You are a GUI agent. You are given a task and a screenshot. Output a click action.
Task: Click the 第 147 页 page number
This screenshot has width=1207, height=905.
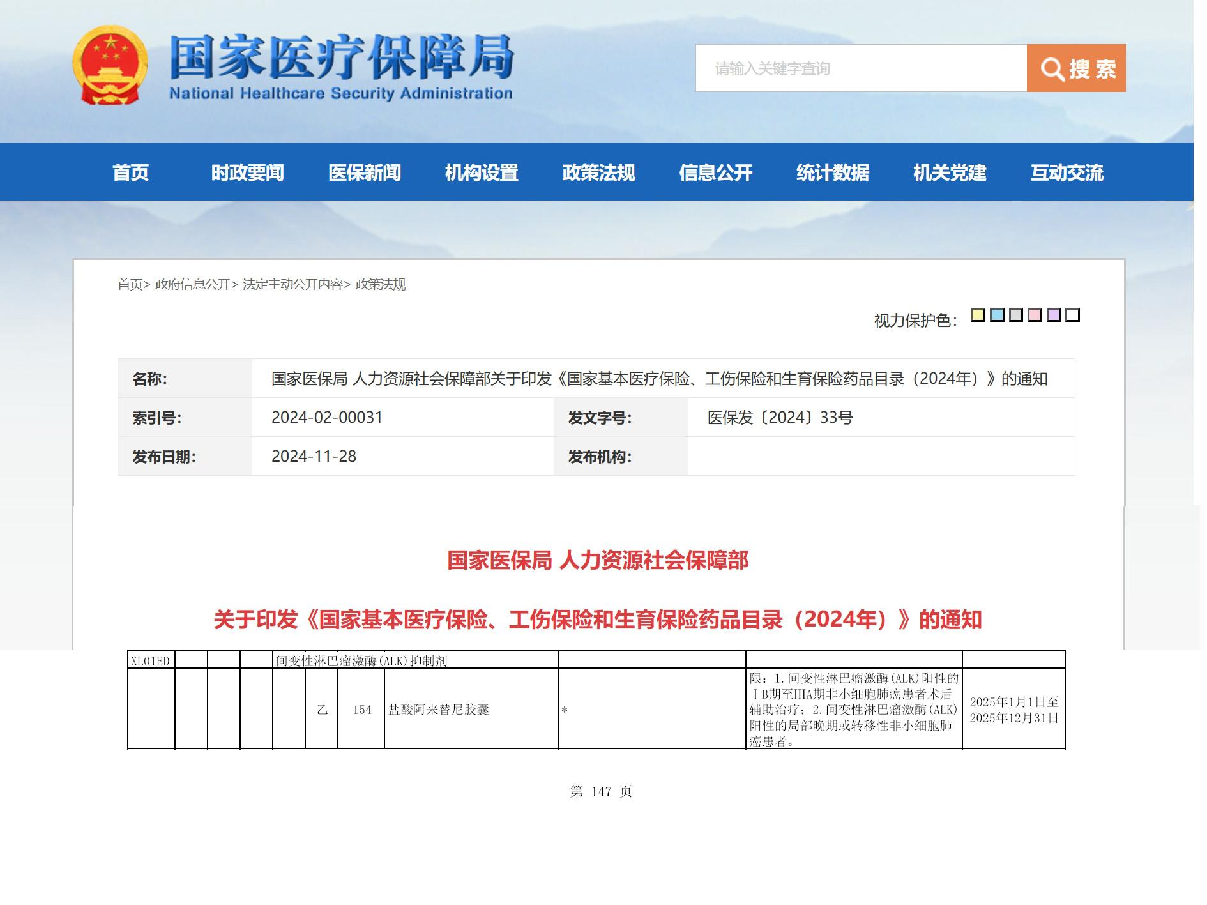(601, 792)
